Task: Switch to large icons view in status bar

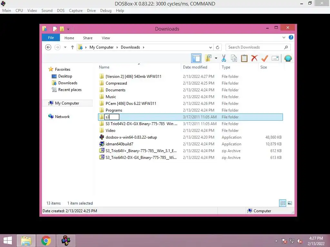Action: (290, 203)
